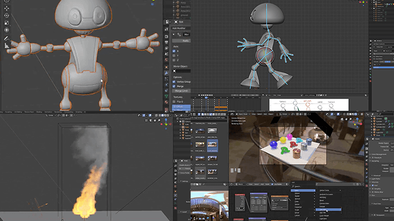394x221 pixels.
Task: Open the Mirror Object field
Action: pyautogui.click(x=181, y=71)
